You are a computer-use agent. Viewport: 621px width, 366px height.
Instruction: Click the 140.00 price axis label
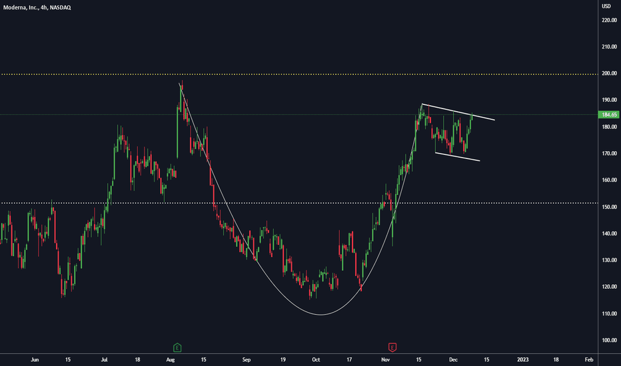tap(609, 234)
